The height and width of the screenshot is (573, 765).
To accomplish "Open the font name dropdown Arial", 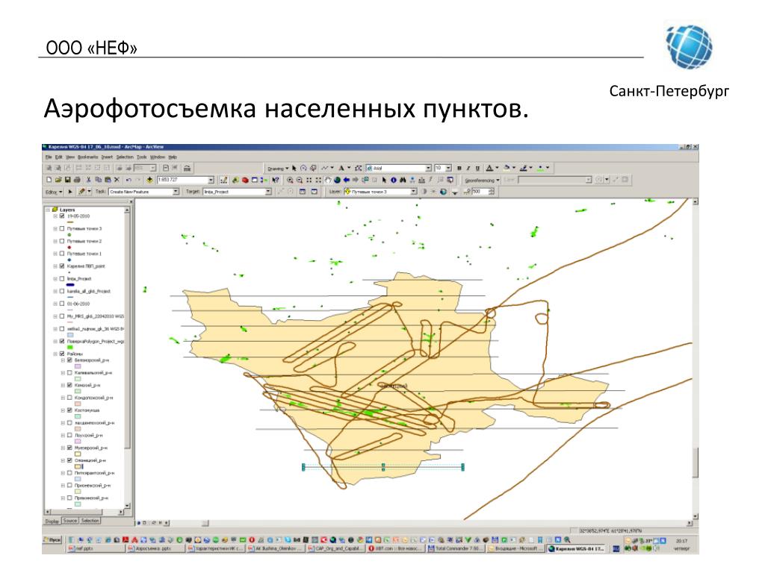I will (x=428, y=168).
